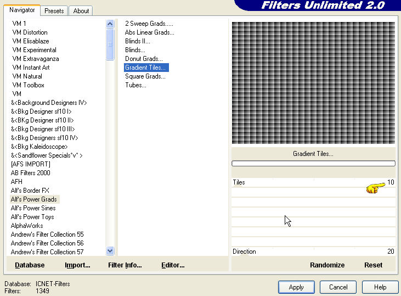The height and width of the screenshot is (296, 401).
Task: Select Alf's Border FX category
Action: (30, 191)
